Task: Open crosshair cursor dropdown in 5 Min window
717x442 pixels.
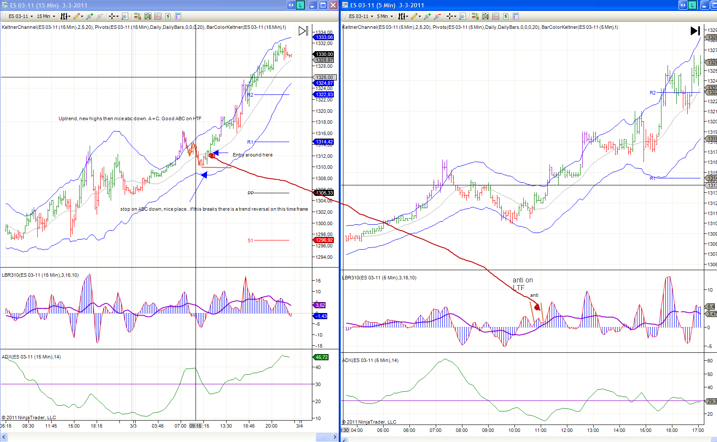Action: click(x=451, y=16)
